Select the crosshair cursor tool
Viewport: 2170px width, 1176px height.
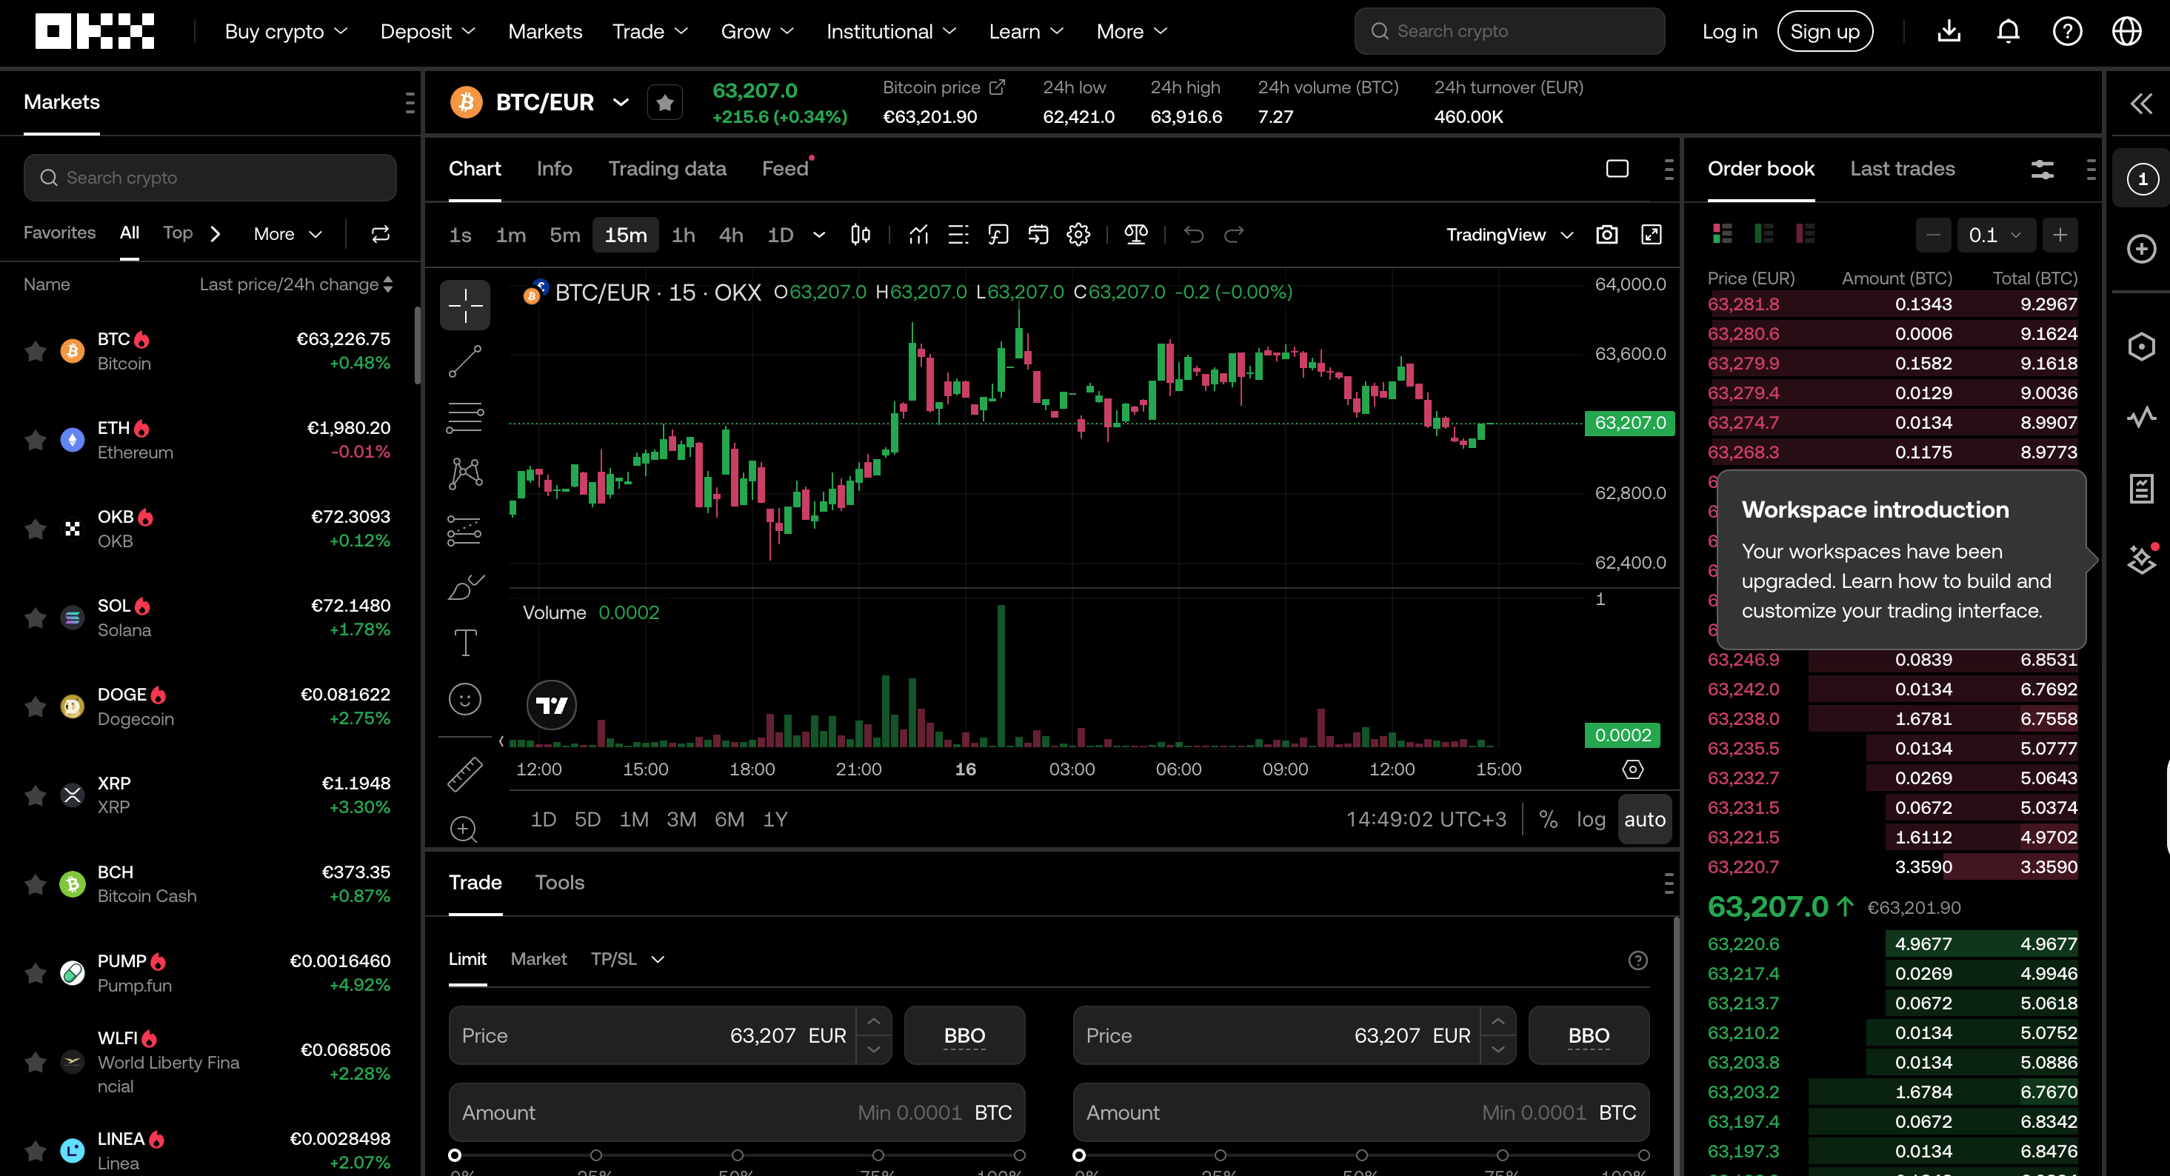point(465,304)
